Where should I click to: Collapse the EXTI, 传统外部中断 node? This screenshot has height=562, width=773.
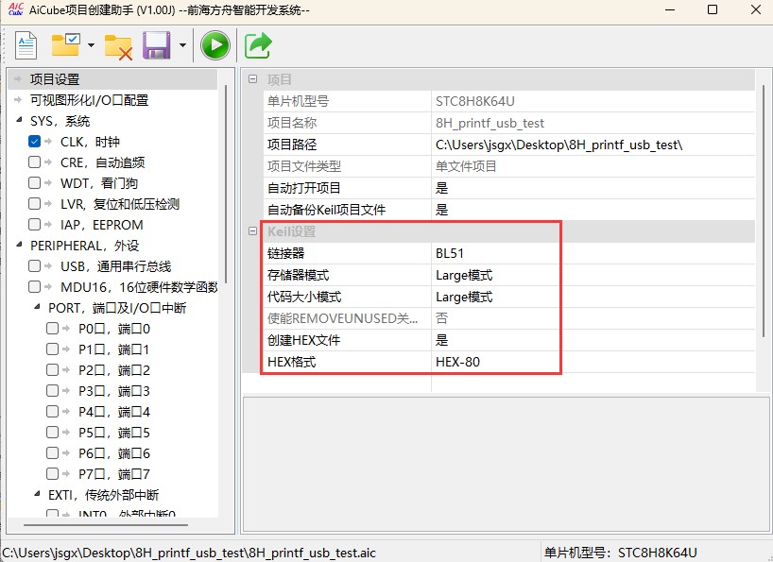tap(38, 494)
